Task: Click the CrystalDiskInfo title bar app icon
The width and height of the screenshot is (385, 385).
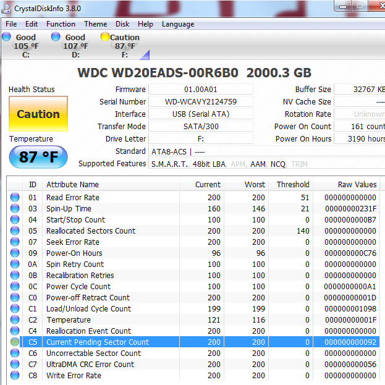Action: [x=6, y=9]
